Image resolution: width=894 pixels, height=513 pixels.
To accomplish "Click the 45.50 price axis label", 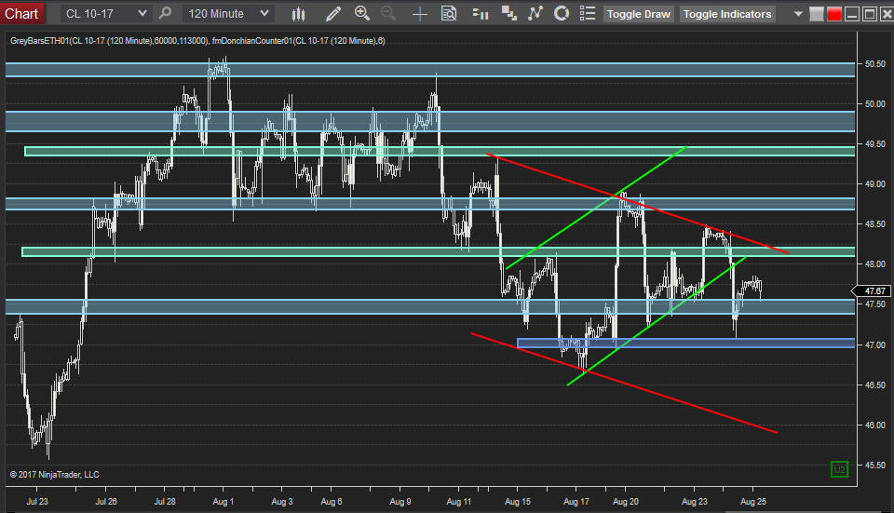I will 874,466.
